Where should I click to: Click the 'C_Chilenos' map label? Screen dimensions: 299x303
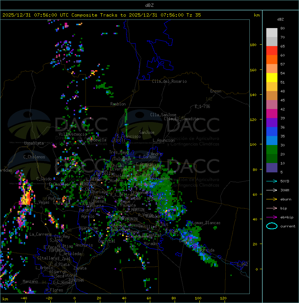click(34, 157)
